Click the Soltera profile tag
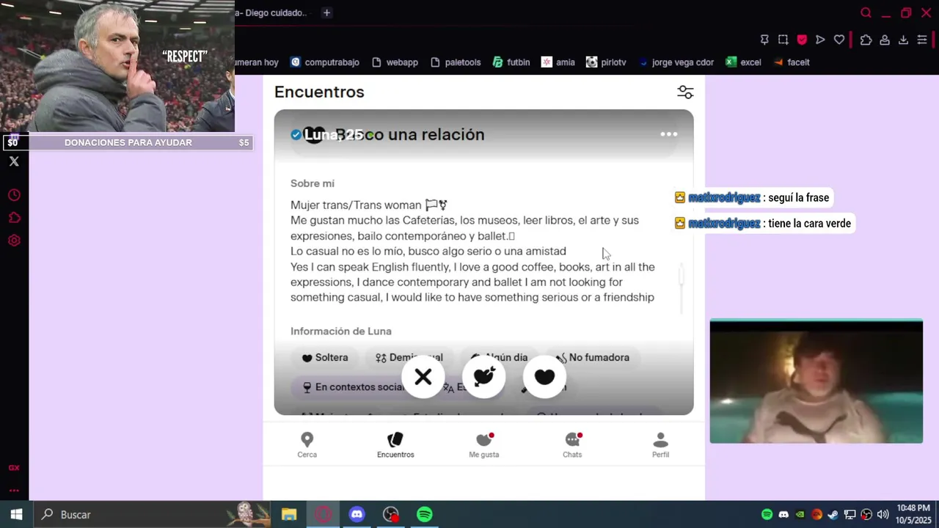The width and height of the screenshot is (939, 528). click(x=324, y=357)
